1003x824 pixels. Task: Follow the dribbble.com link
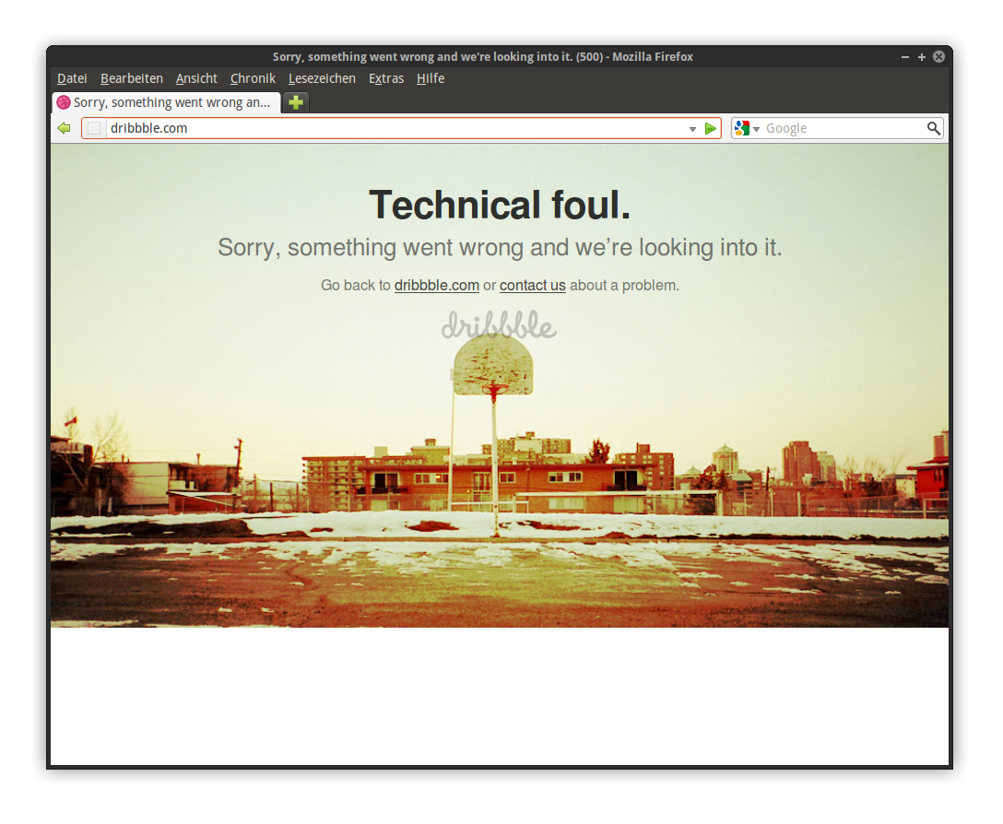(x=436, y=286)
